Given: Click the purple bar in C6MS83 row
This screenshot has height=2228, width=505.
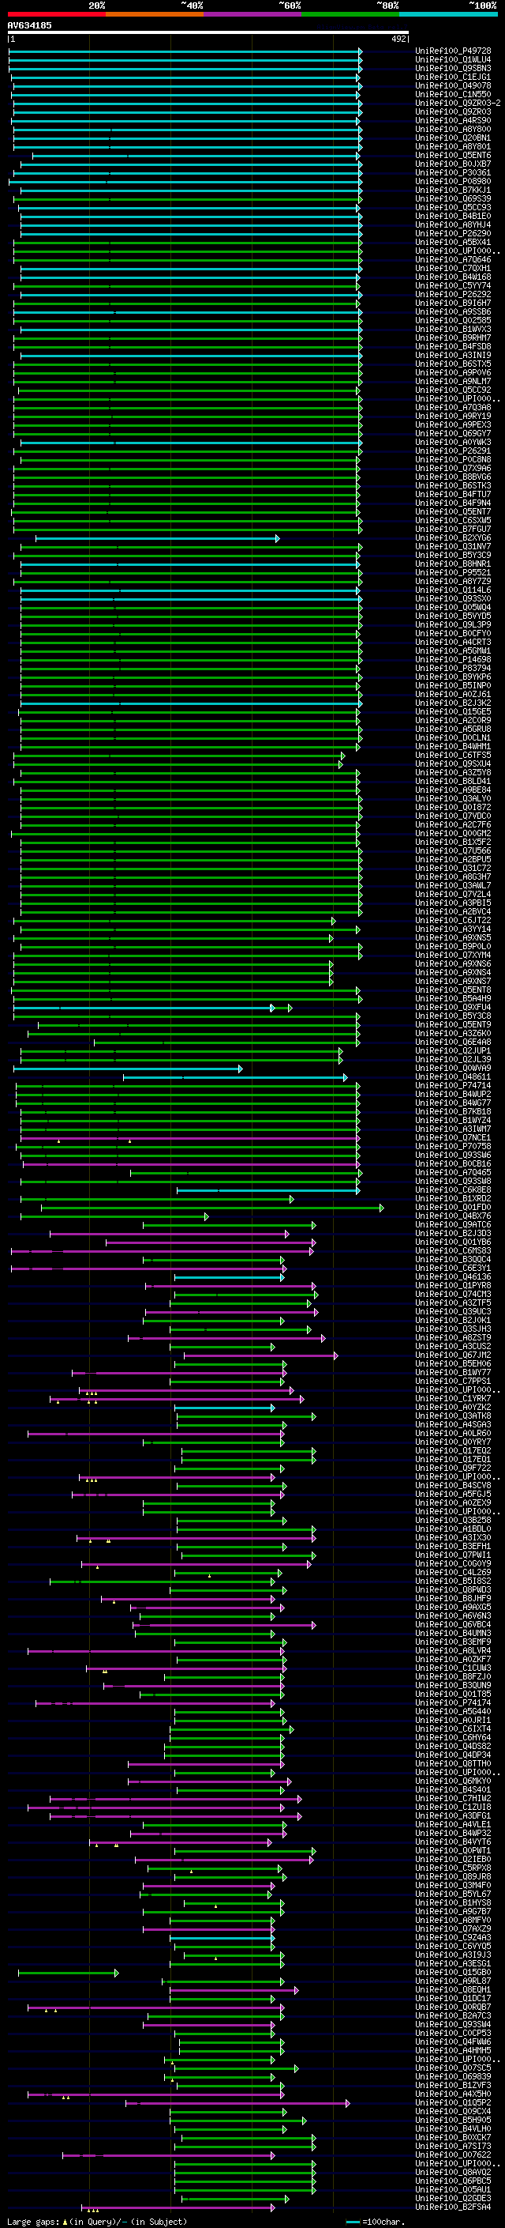Looking at the screenshot, I should click(163, 1250).
